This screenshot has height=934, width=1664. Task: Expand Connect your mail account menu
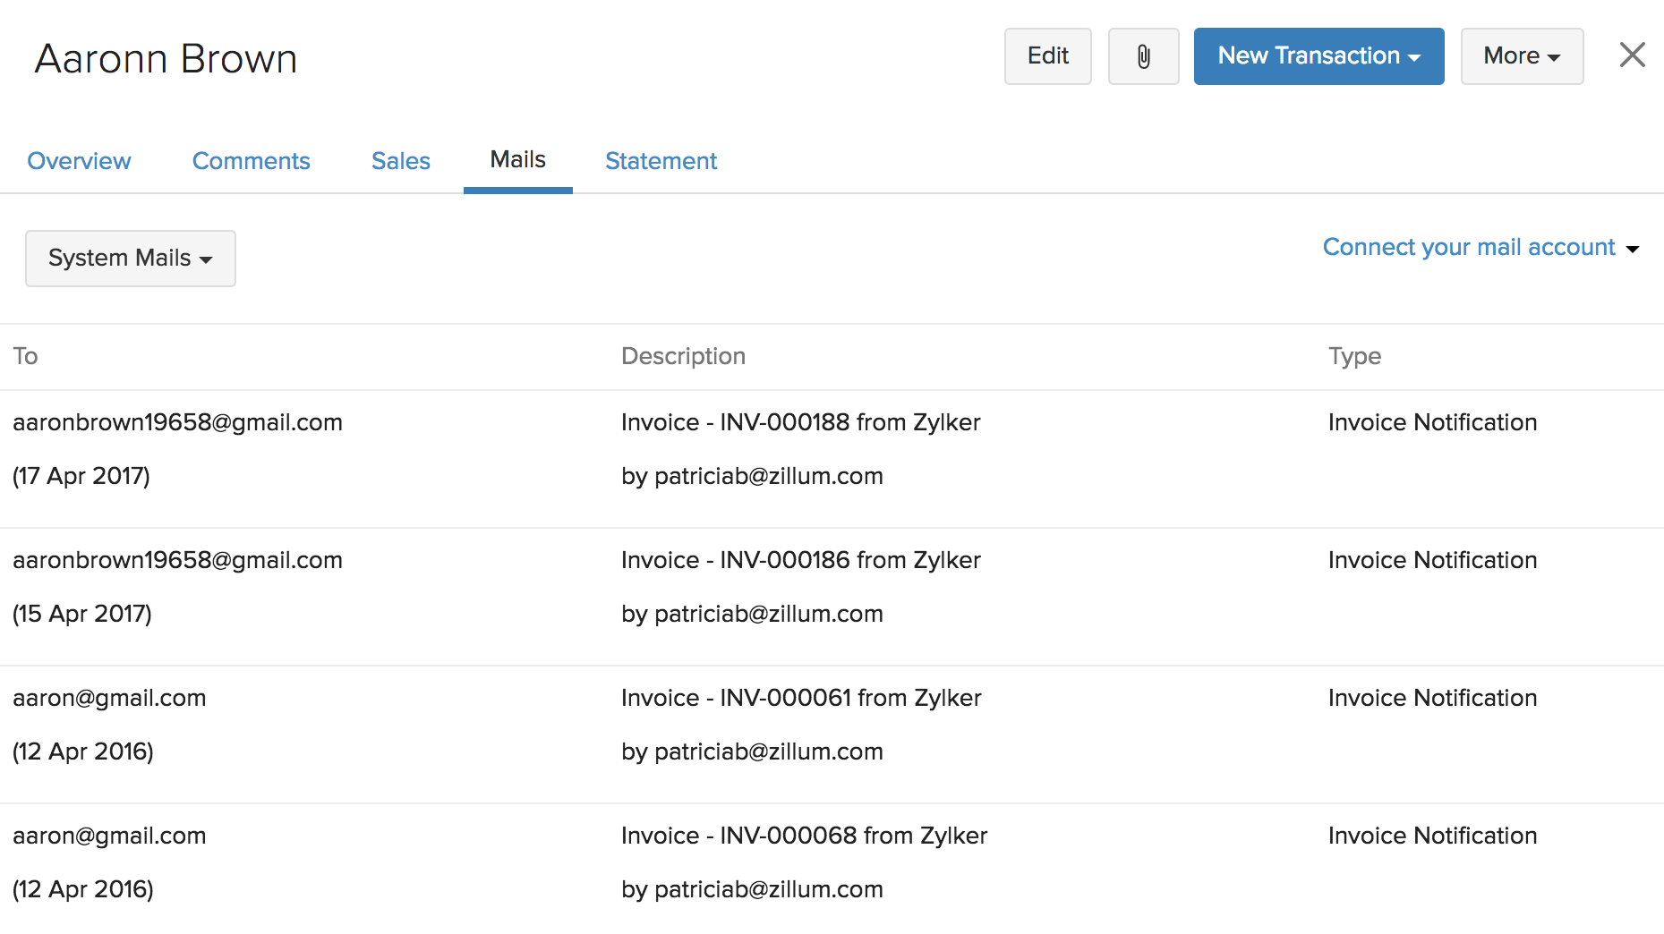click(x=1480, y=248)
